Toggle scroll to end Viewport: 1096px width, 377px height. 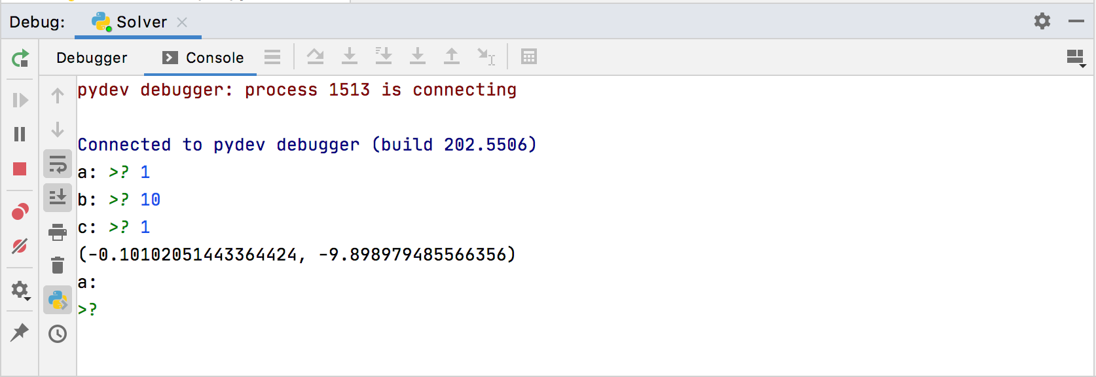pyautogui.click(x=58, y=197)
